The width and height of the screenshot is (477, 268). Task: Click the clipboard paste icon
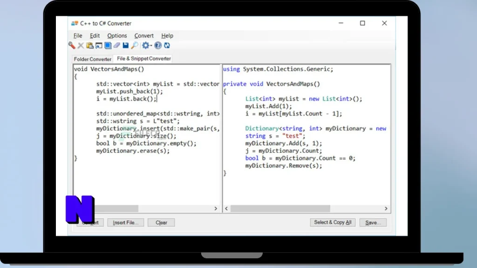coord(90,46)
